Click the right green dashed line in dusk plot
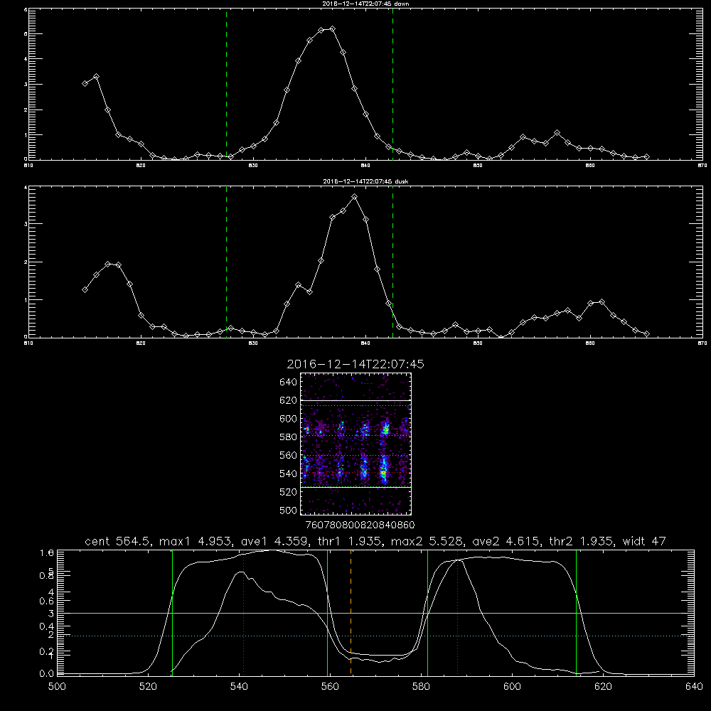This screenshot has height=711, width=711. pyautogui.click(x=392, y=262)
